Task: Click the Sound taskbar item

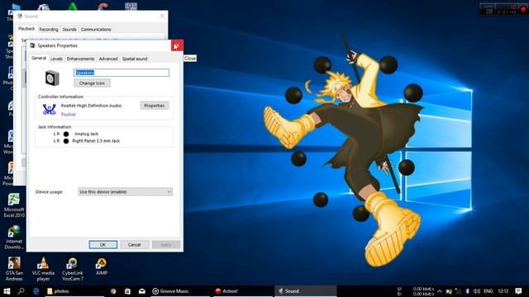Action: [x=306, y=291]
